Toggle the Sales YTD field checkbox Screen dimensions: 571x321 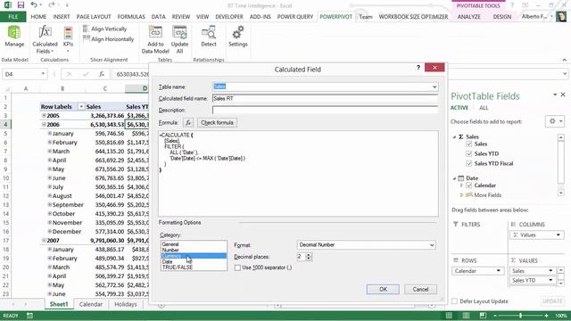click(469, 153)
